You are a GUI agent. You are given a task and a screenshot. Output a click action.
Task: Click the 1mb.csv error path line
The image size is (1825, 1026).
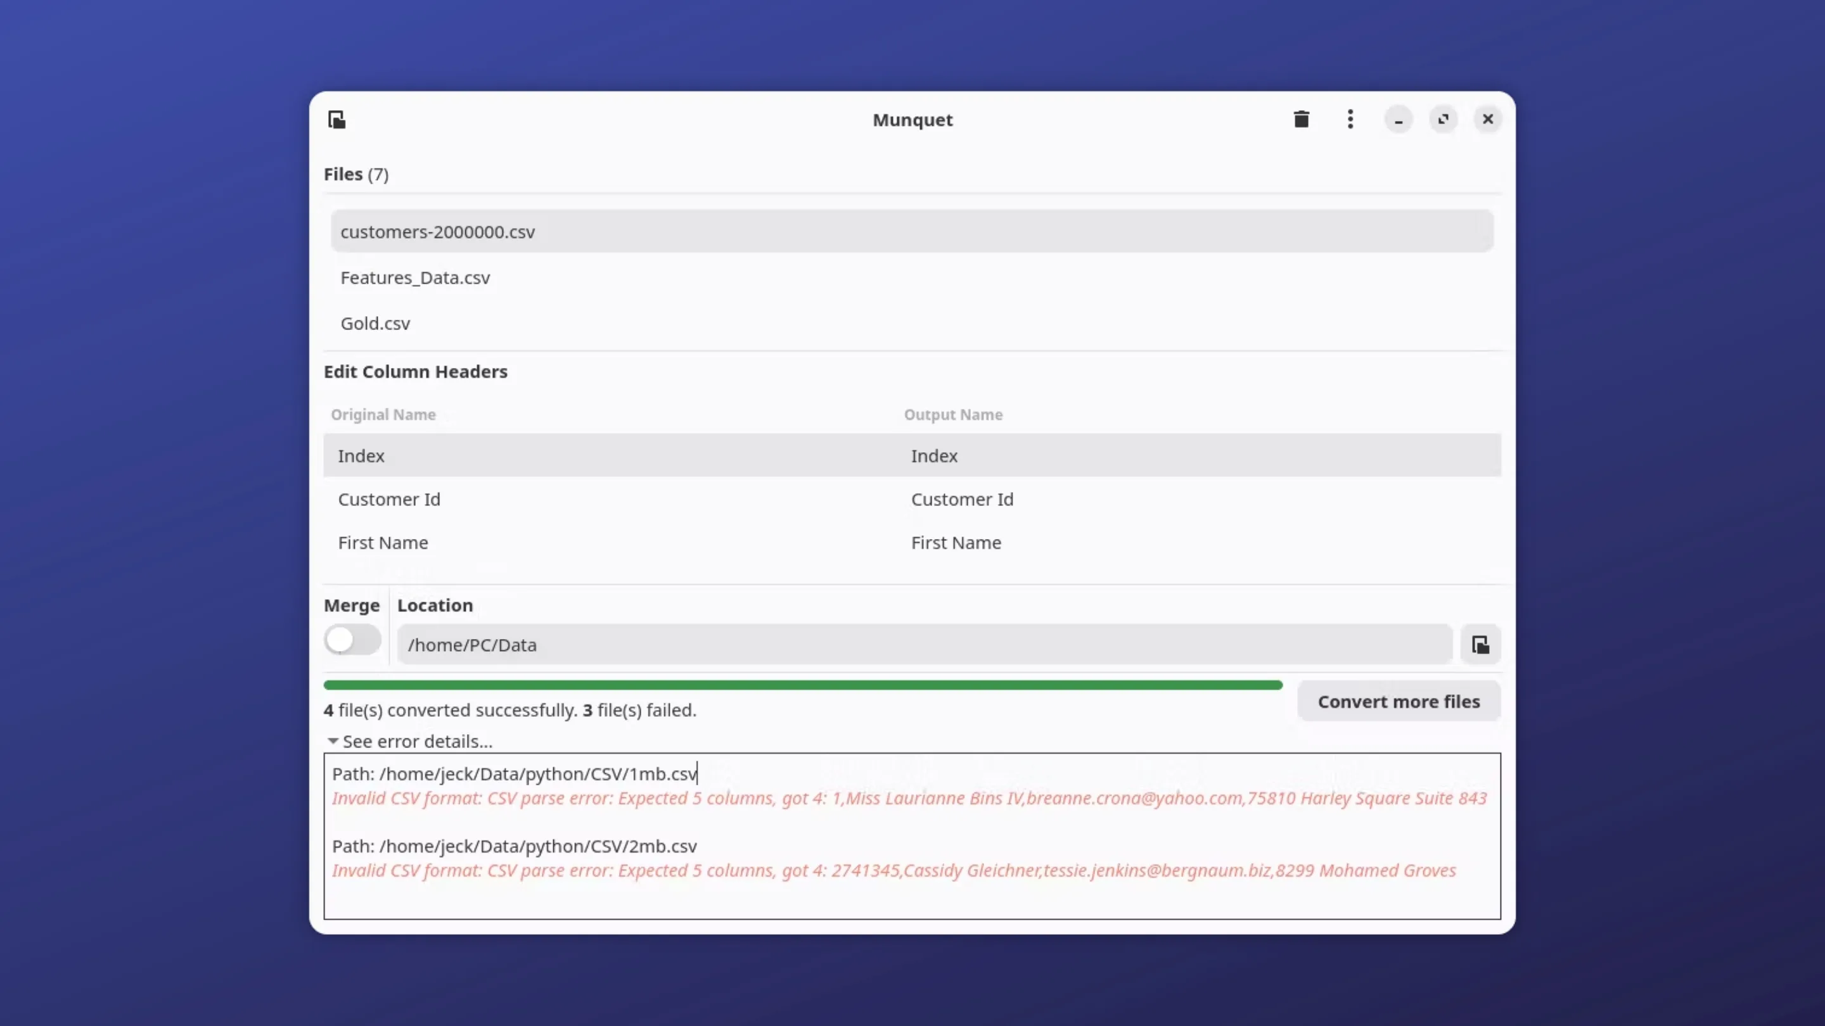click(515, 774)
